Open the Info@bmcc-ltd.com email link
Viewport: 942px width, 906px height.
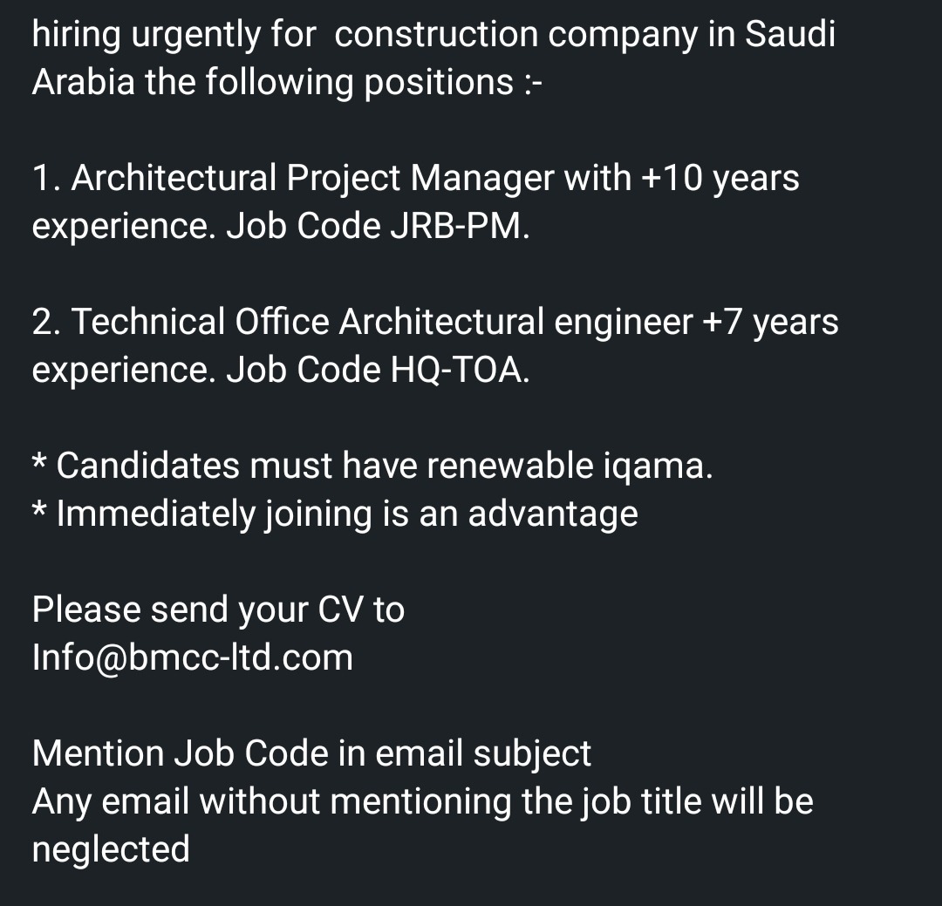(193, 657)
